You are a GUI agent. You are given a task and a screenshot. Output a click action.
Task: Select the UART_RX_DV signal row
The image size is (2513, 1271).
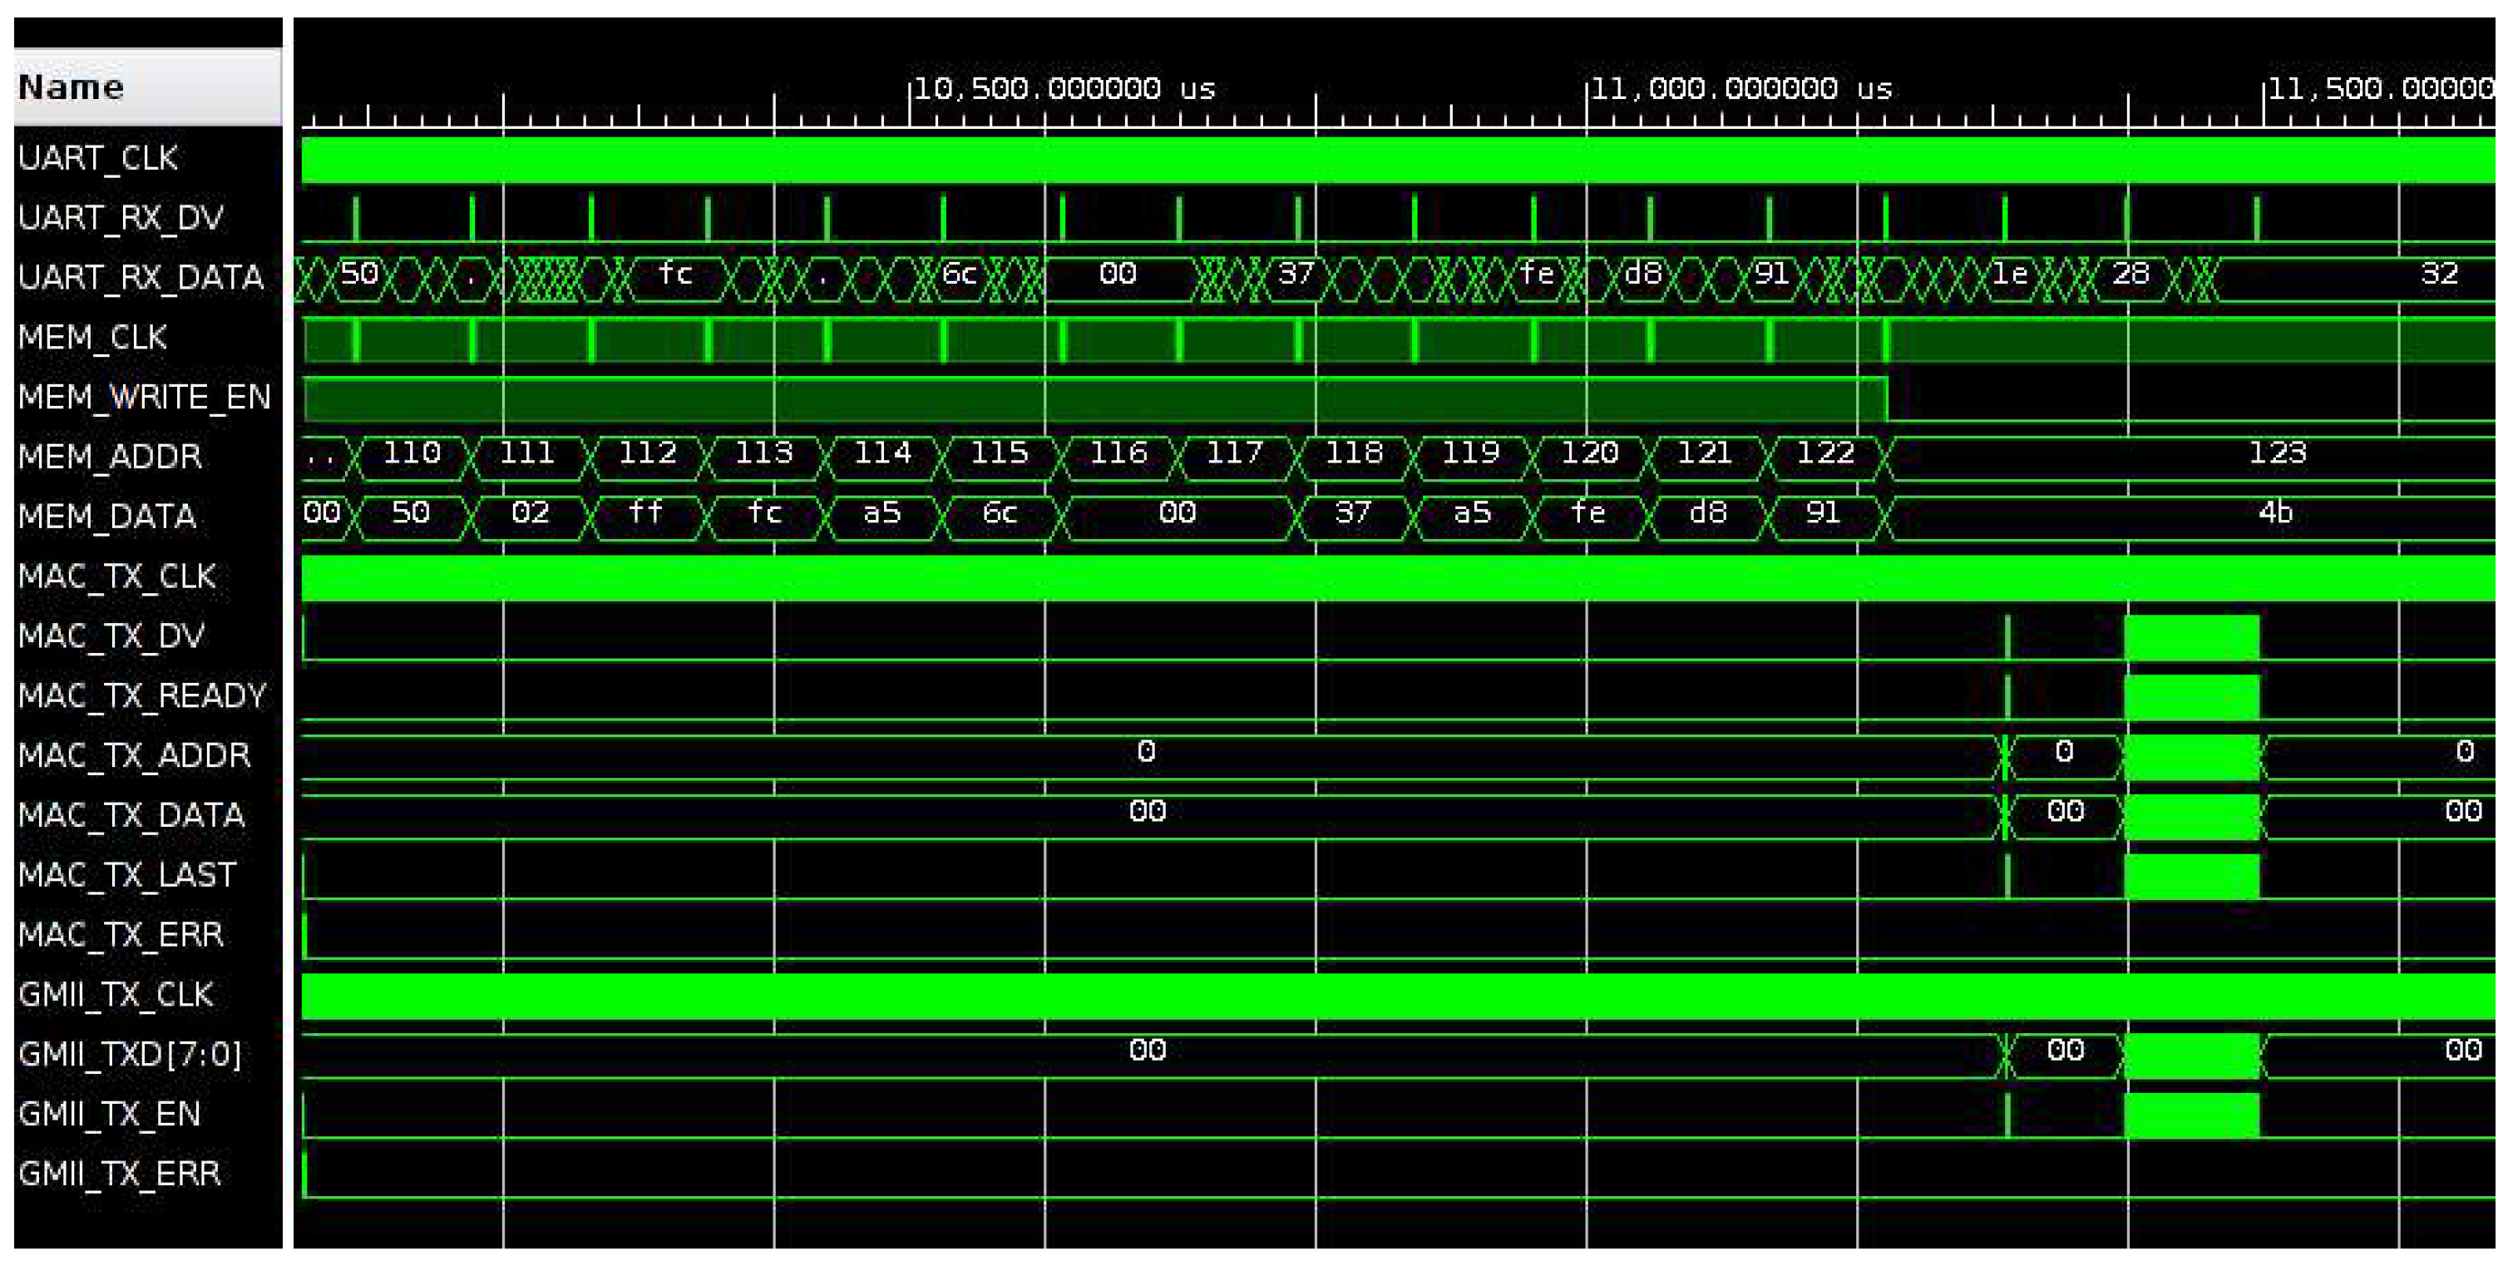coord(120,218)
